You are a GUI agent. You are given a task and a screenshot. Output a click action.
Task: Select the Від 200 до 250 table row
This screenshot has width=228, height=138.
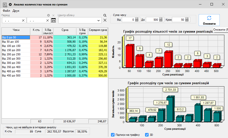coord(15,54)
